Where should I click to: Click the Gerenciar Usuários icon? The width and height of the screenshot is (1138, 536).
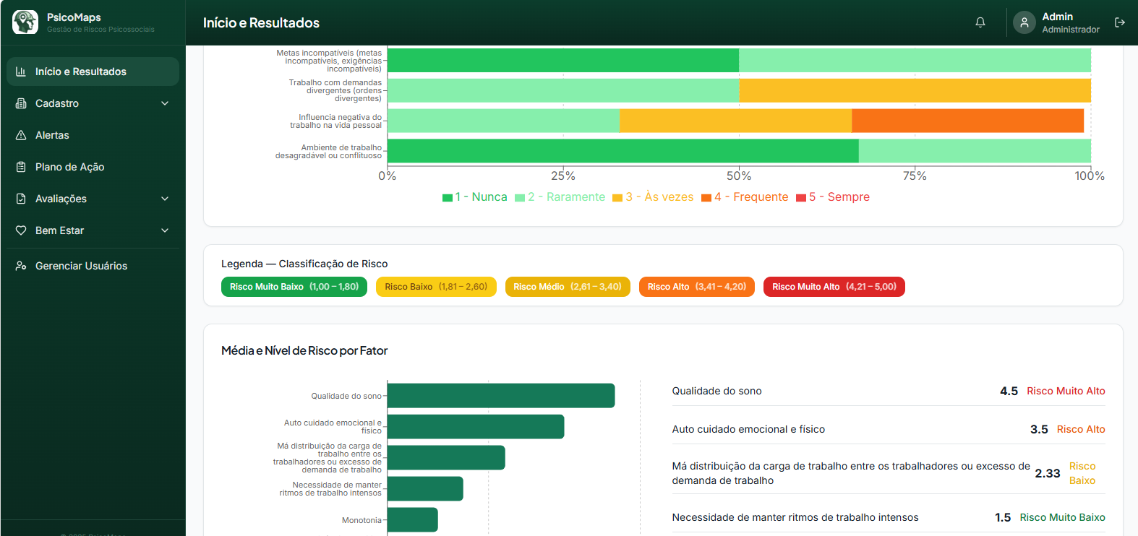pos(21,266)
